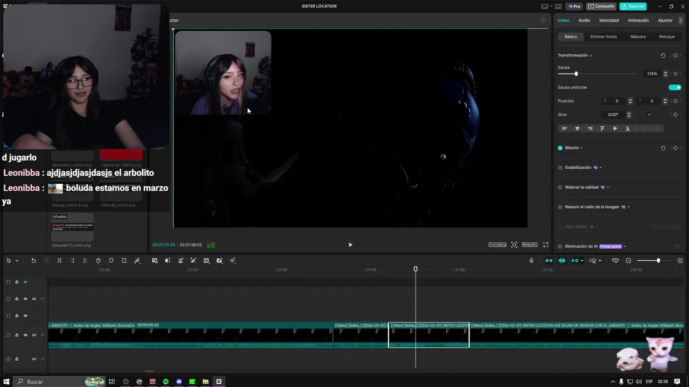Click the preview zoom-to-fit focus icon
Image resolution: width=689 pixels, height=387 pixels.
[x=514, y=245]
